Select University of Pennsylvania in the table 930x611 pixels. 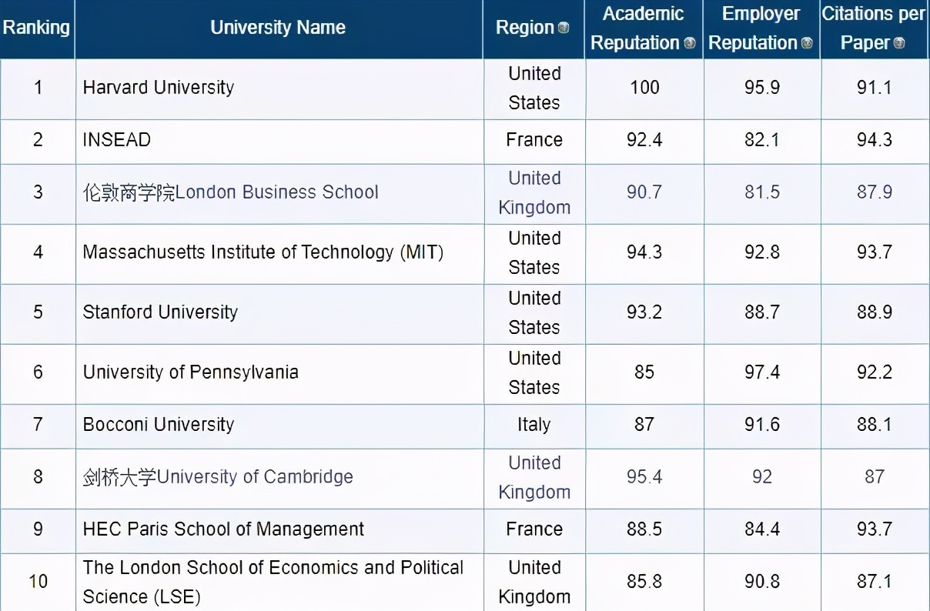point(190,372)
